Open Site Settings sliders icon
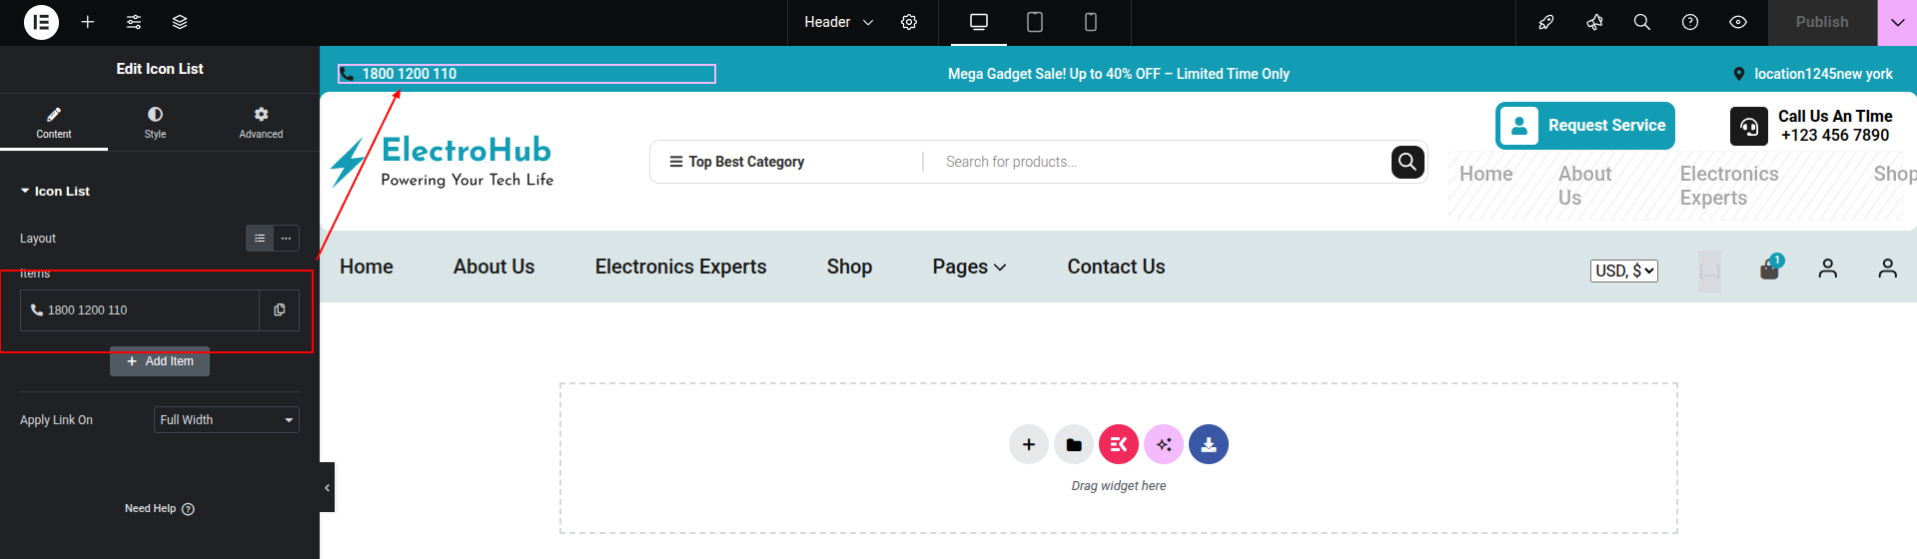The height and width of the screenshot is (559, 1917). pyautogui.click(x=134, y=22)
